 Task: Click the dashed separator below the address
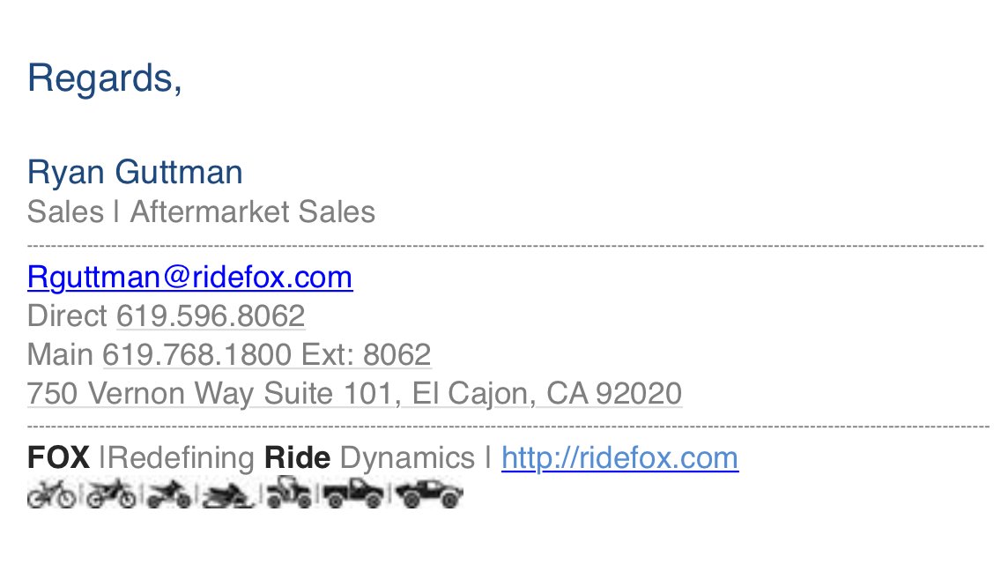coord(508,426)
